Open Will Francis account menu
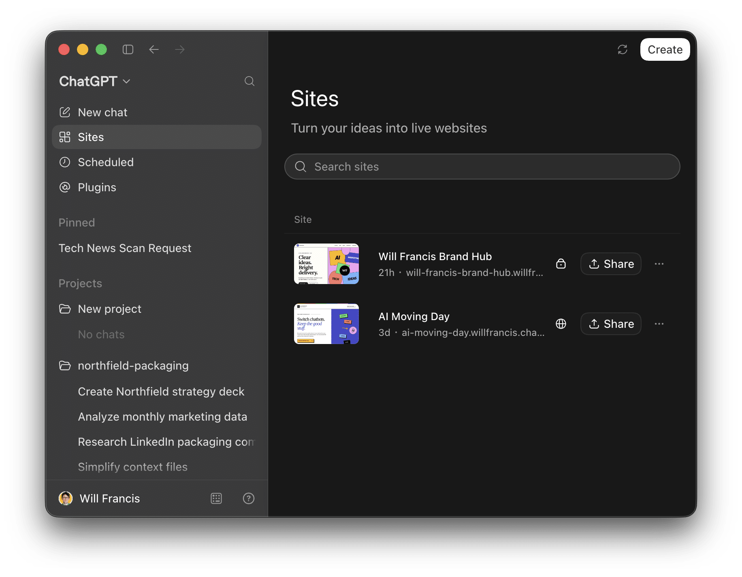Screen dimensions: 742x577 point(99,498)
